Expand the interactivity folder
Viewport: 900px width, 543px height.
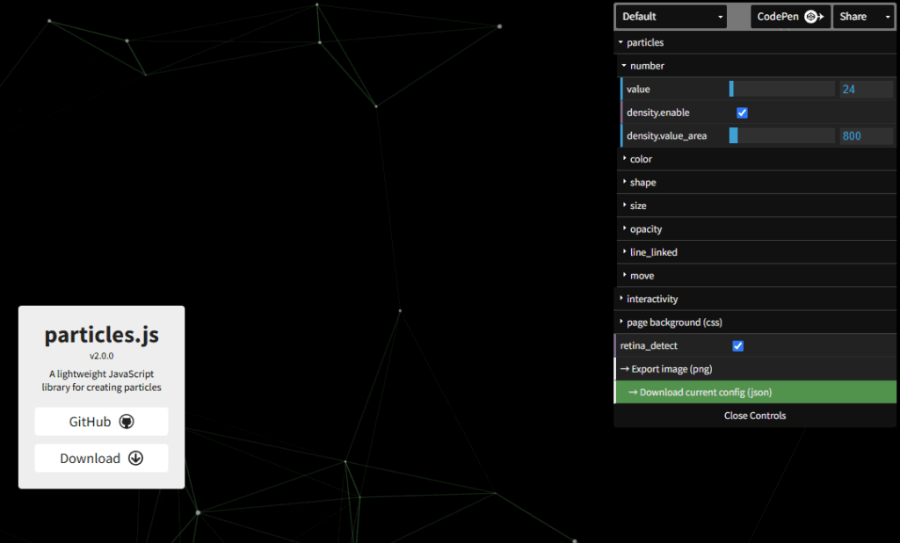click(x=756, y=299)
